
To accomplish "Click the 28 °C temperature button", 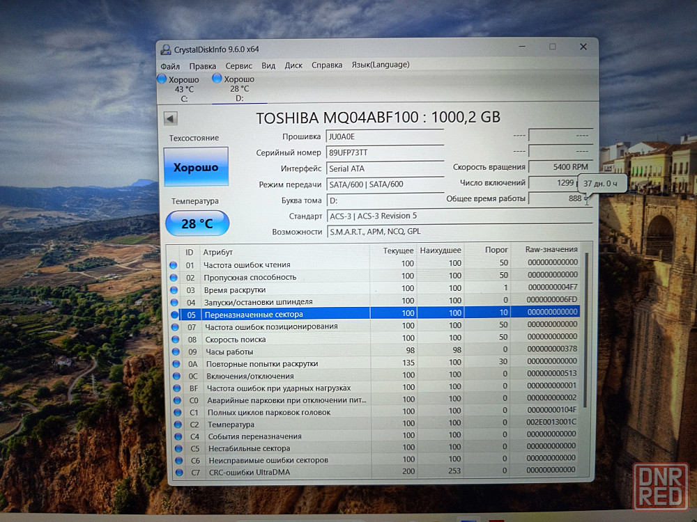I will tap(197, 223).
